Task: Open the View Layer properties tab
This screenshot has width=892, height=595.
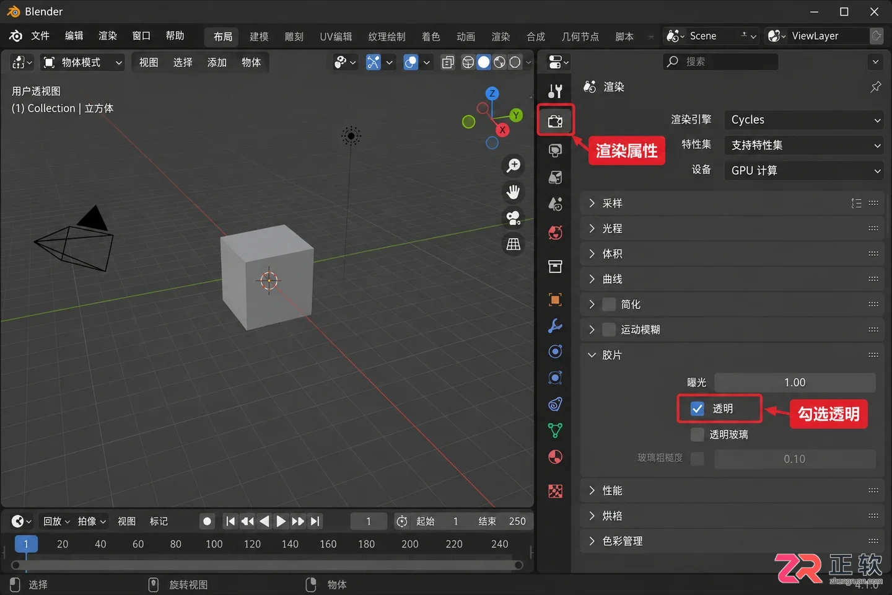Action: [x=555, y=177]
